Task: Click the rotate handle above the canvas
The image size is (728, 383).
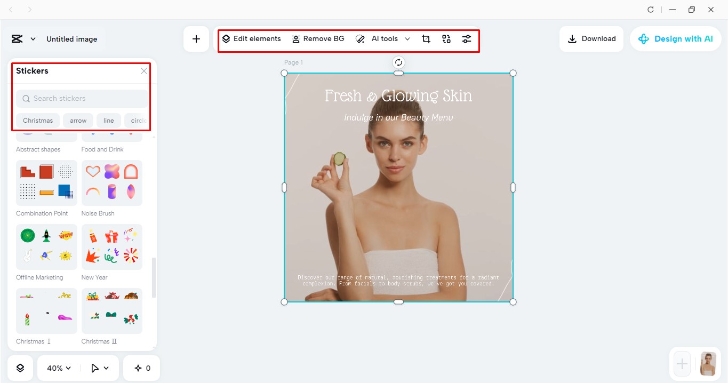Action: pyautogui.click(x=398, y=62)
